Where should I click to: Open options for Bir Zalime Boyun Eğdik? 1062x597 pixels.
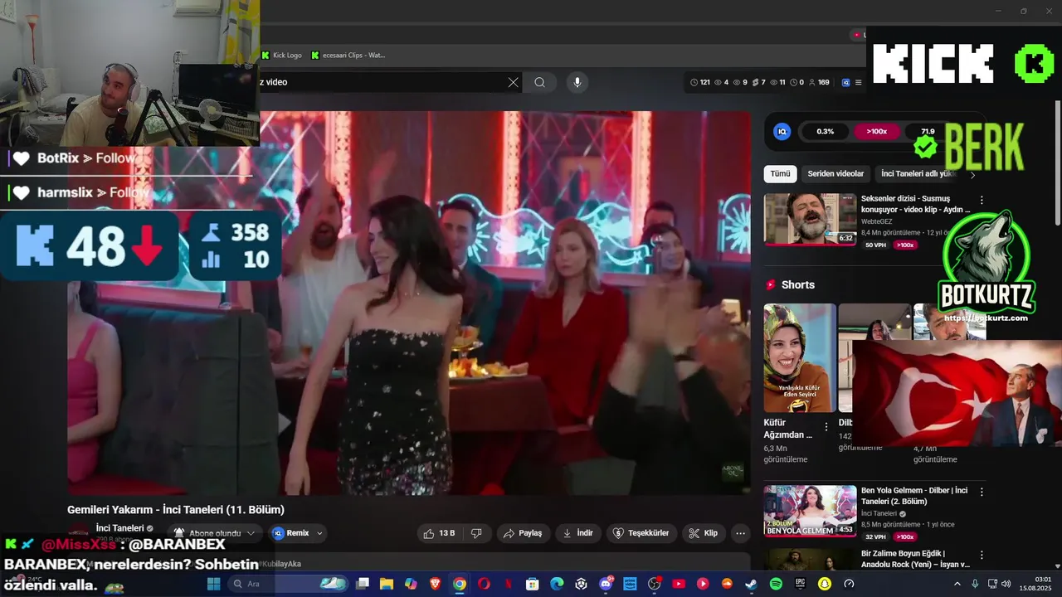click(x=982, y=555)
